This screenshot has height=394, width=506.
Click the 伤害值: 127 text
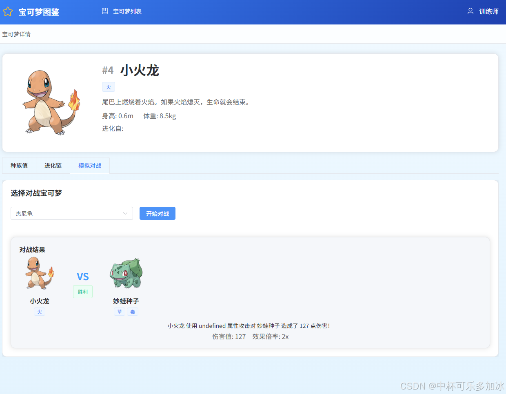229,336
